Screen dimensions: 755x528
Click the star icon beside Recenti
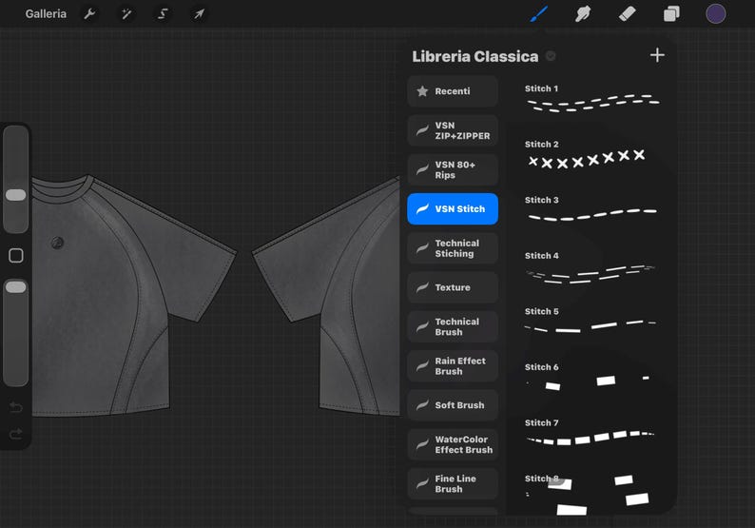[422, 91]
